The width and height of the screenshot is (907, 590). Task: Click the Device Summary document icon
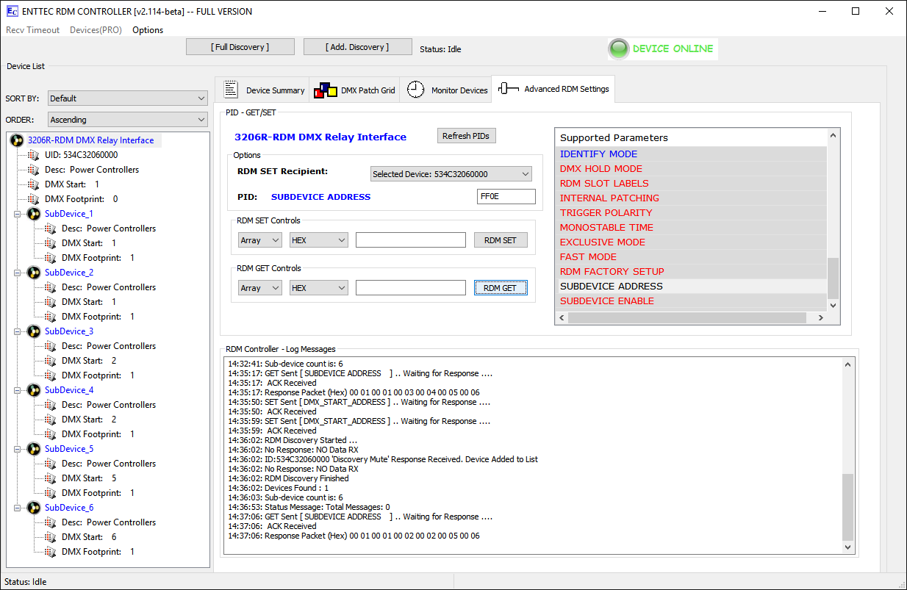(x=231, y=90)
